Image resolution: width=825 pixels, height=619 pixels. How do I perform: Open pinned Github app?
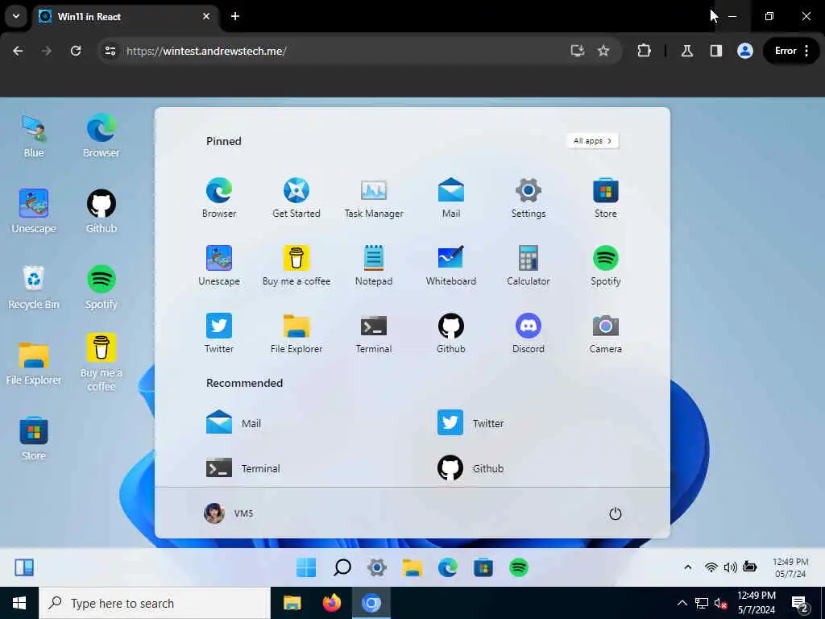[x=451, y=333]
